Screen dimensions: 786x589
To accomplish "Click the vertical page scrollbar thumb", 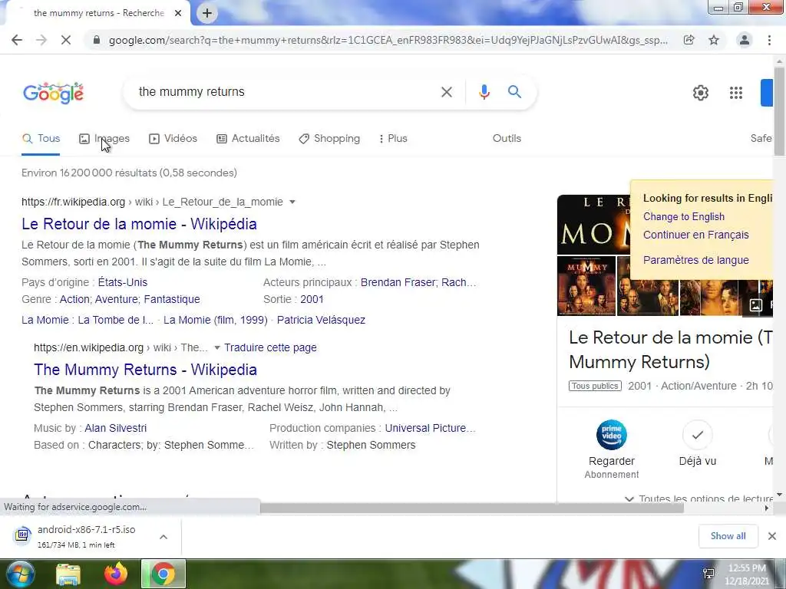I will click(x=779, y=110).
